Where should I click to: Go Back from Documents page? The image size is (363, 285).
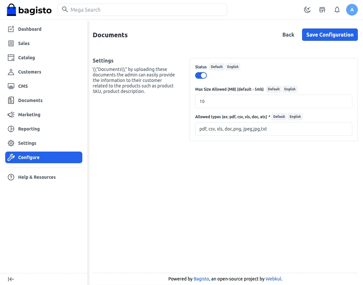click(288, 35)
